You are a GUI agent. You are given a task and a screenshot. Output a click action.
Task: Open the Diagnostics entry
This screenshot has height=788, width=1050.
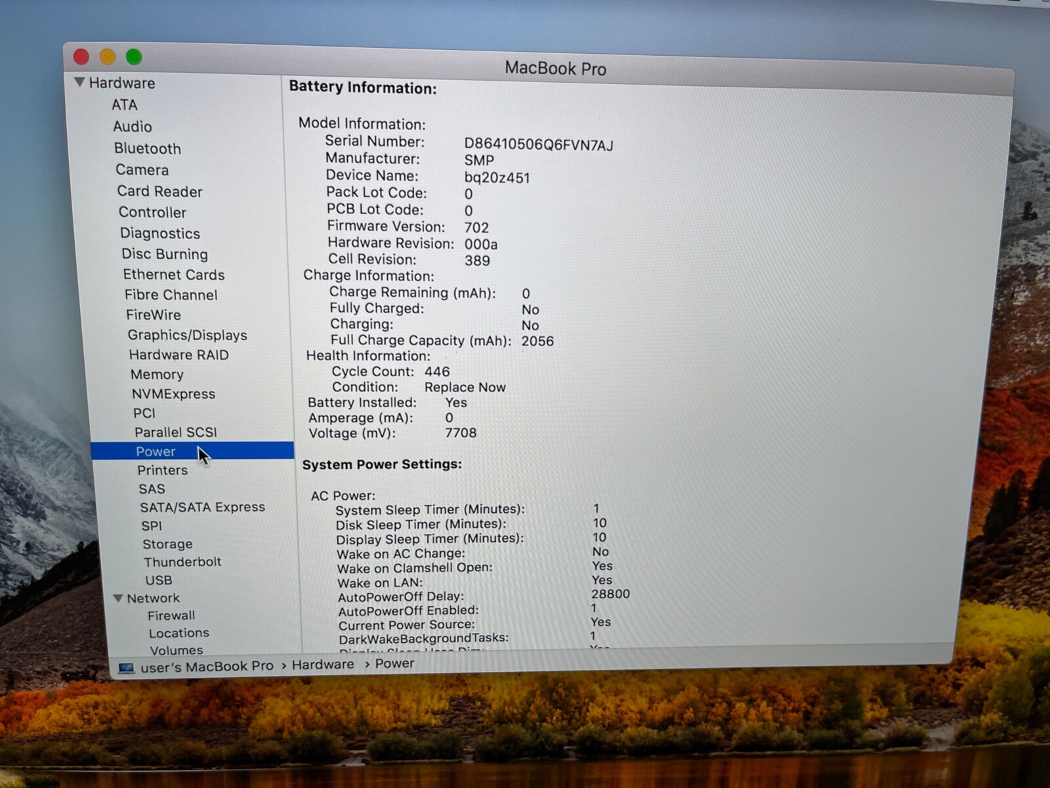160,234
